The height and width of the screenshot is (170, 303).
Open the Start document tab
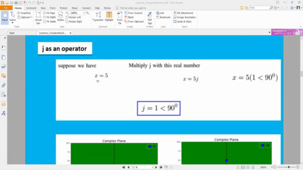point(12,33)
